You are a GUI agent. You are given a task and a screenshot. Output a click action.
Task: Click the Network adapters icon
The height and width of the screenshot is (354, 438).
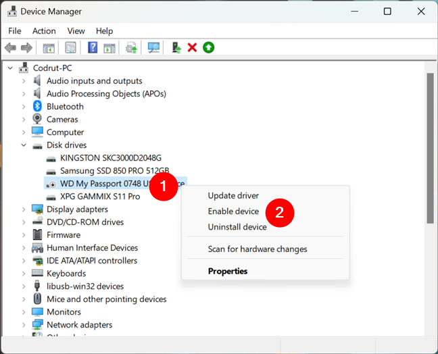(37, 325)
